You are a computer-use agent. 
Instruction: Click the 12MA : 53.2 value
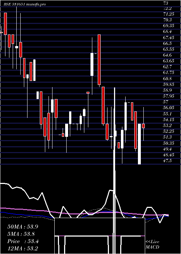[22, 249]
